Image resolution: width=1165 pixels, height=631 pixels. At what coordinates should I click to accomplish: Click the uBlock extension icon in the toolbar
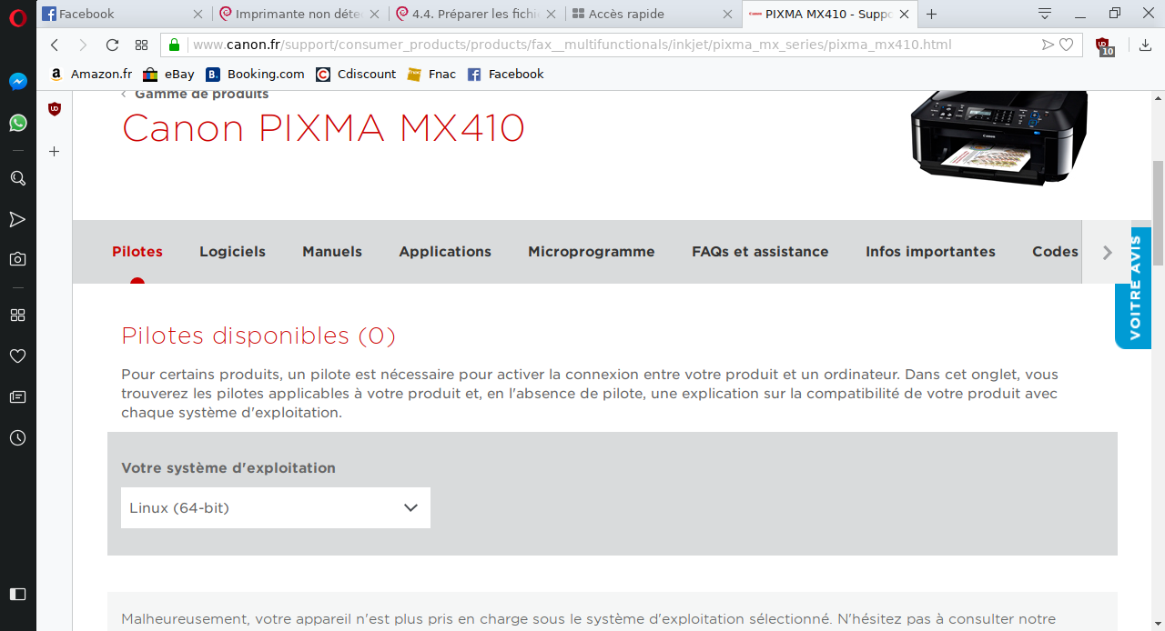(1103, 45)
